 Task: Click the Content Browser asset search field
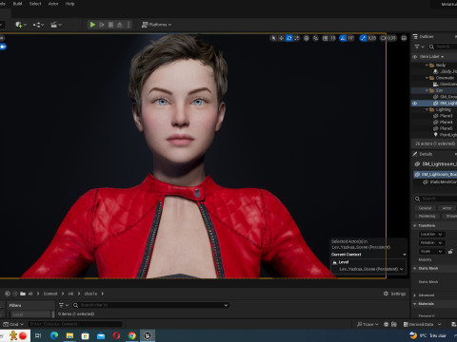150,305
